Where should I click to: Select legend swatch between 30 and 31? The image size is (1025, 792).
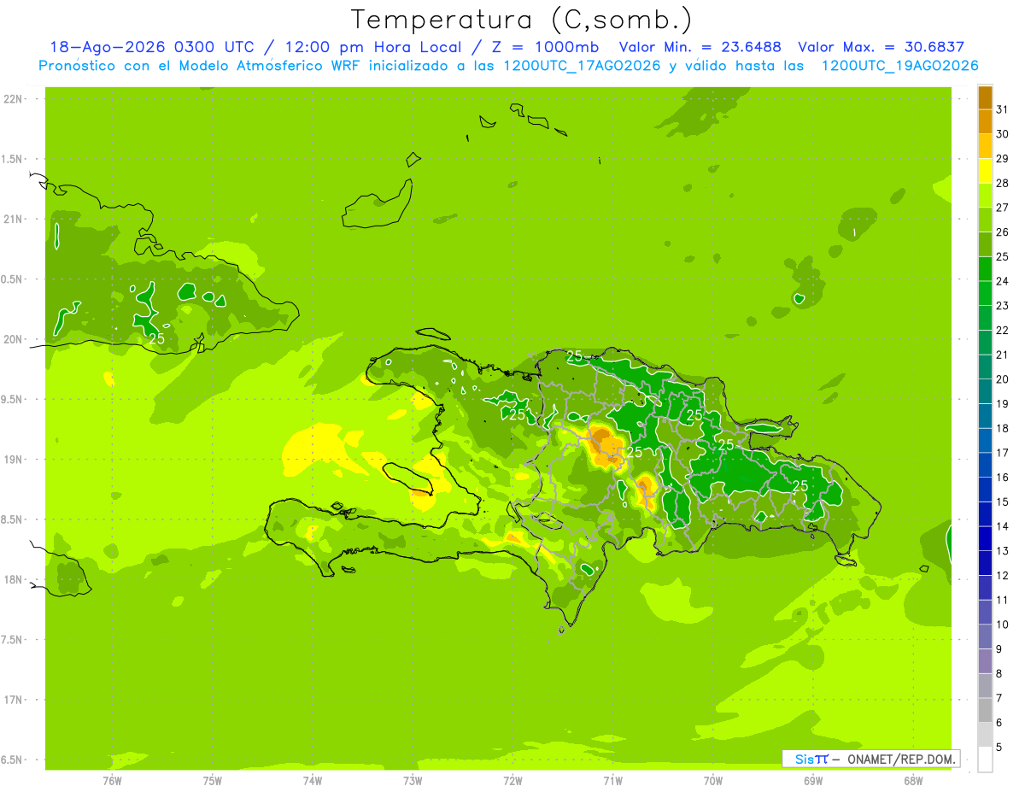[985, 122]
